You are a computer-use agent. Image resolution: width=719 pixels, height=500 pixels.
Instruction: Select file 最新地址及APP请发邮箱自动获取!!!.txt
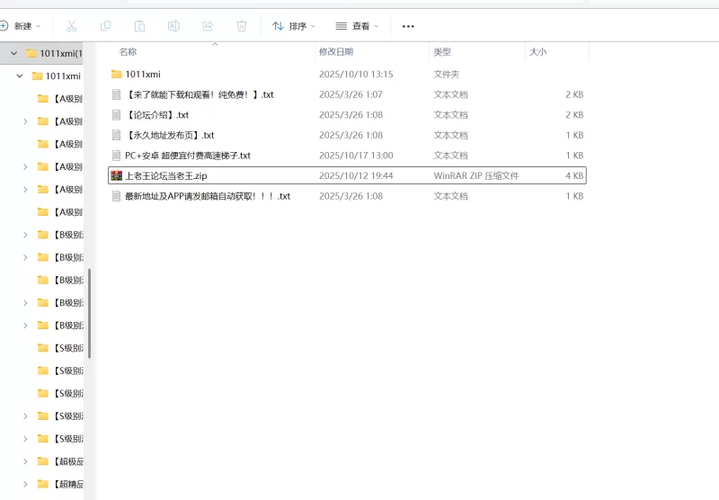pos(208,196)
